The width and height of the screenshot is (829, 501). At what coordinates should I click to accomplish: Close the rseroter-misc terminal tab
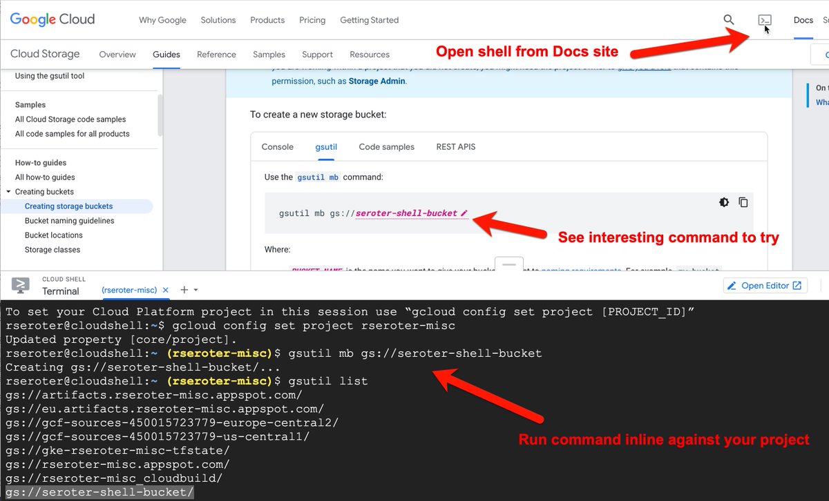pos(165,290)
